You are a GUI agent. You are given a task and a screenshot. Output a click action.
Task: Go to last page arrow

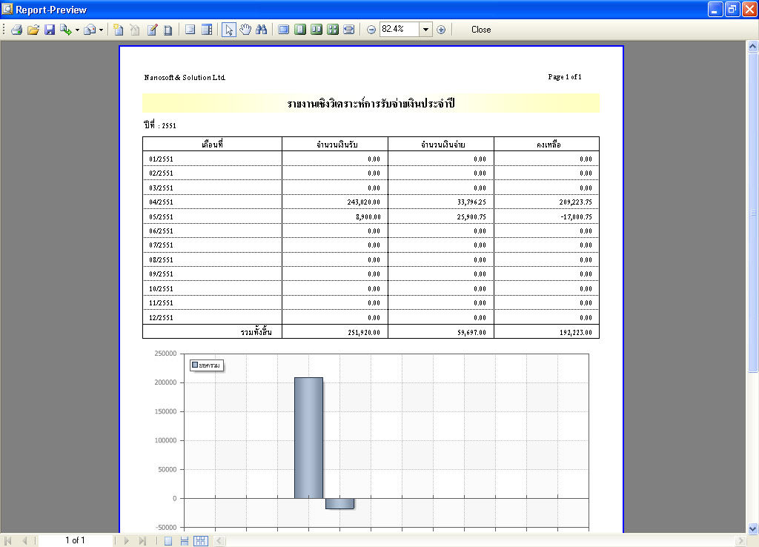(142, 541)
